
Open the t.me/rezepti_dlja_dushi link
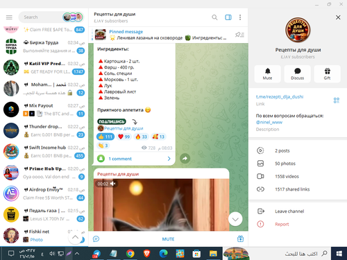click(x=280, y=97)
